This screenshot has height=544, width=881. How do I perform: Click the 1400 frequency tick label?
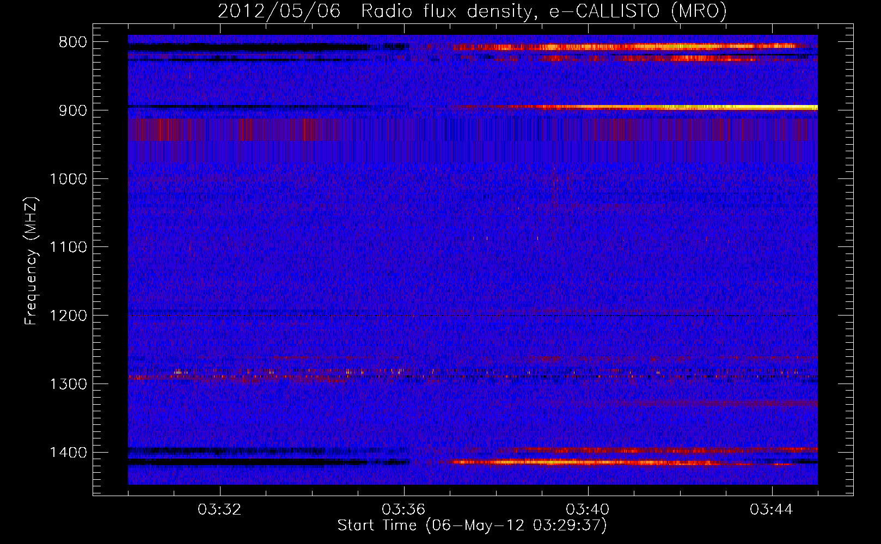pyautogui.click(x=68, y=453)
